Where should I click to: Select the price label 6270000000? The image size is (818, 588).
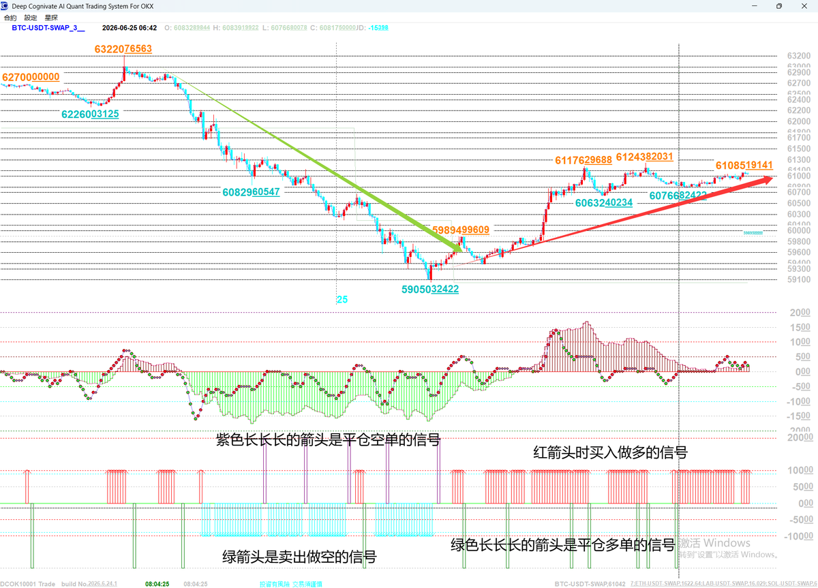pos(31,77)
